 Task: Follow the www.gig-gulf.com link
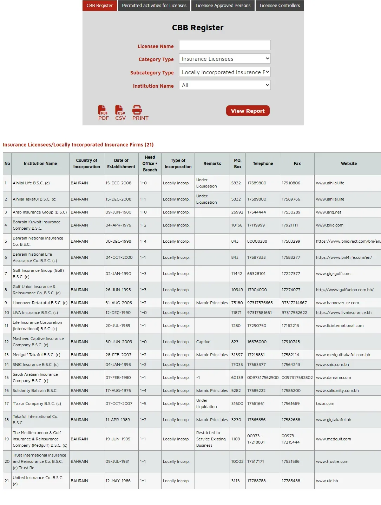pos(333,274)
